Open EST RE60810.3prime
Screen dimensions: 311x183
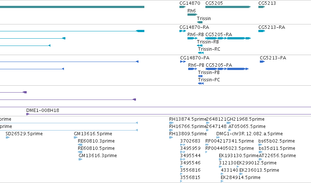pyautogui.click(x=96, y=141)
